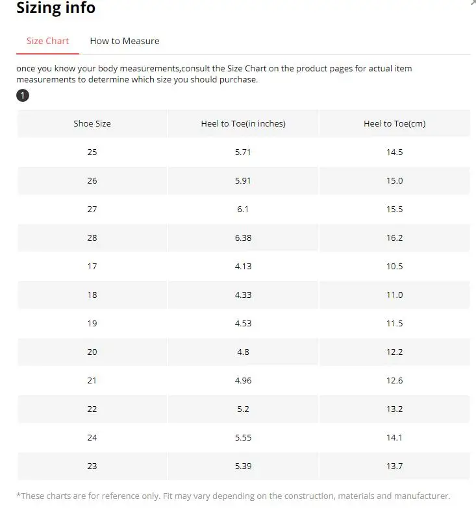The image size is (476, 508).
Task: Click the Sizing info heading
Action: click(56, 8)
